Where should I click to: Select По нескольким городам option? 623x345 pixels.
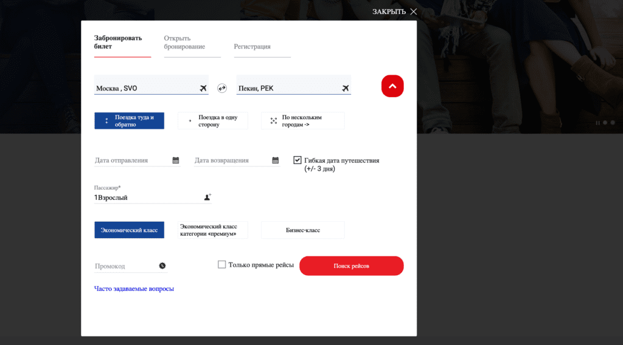(x=303, y=120)
